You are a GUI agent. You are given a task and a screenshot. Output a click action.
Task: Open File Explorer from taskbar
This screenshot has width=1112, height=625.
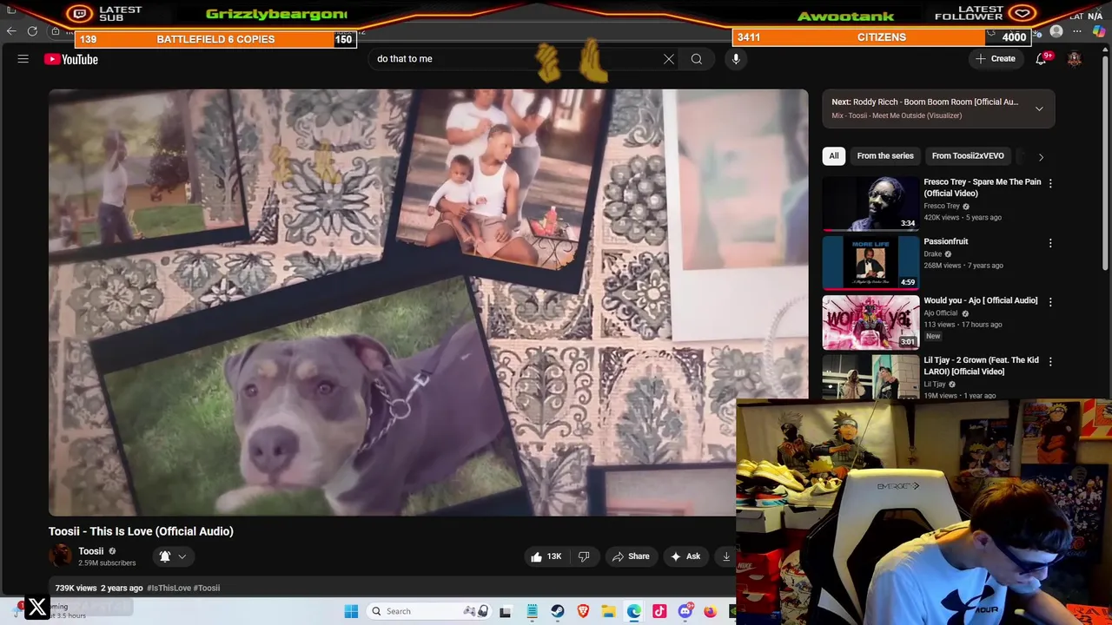click(x=608, y=611)
